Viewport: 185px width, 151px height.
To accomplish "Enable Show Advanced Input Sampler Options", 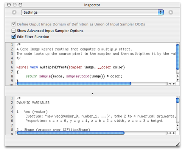I will pos(14,31).
